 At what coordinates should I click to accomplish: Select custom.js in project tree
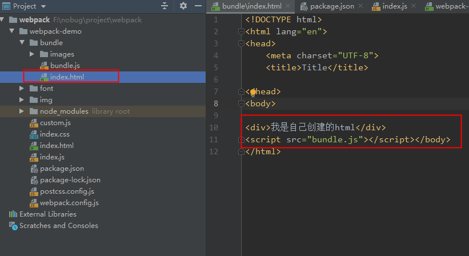(x=55, y=123)
